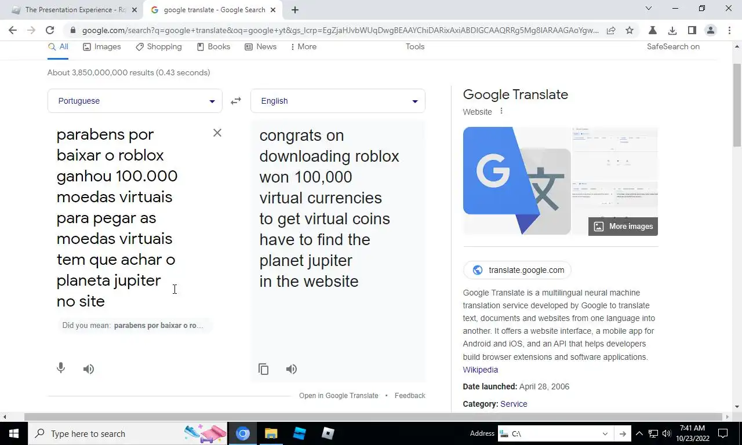The width and height of the screenshot is (742, 445).
Task: Swap source and target languages
Action: (x=235, y=101)
